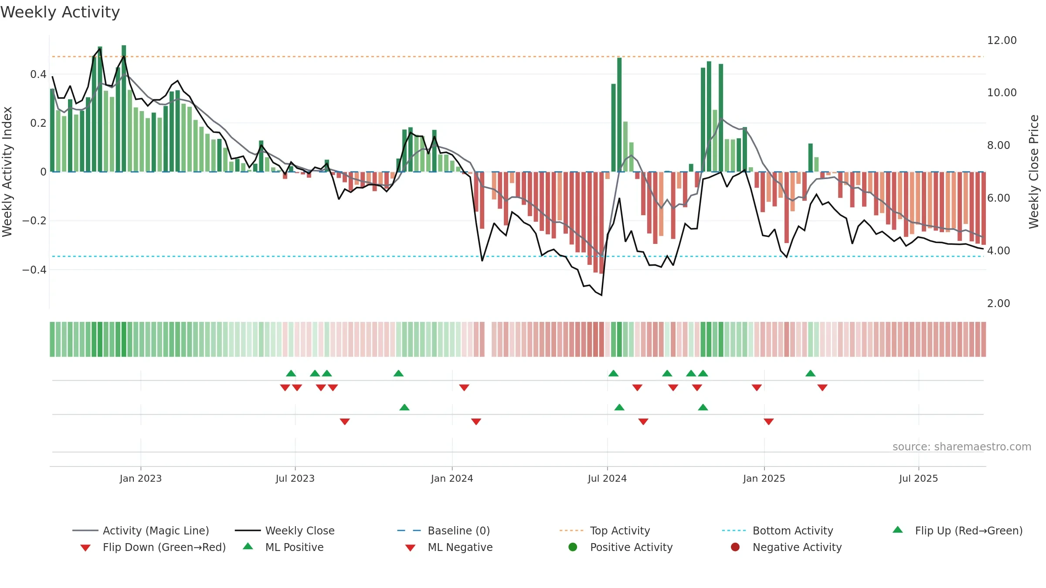Click the Jul 2024 x-axis tick label
The width and height of the screenshot is (1046, 588).
tap(607, 478)
